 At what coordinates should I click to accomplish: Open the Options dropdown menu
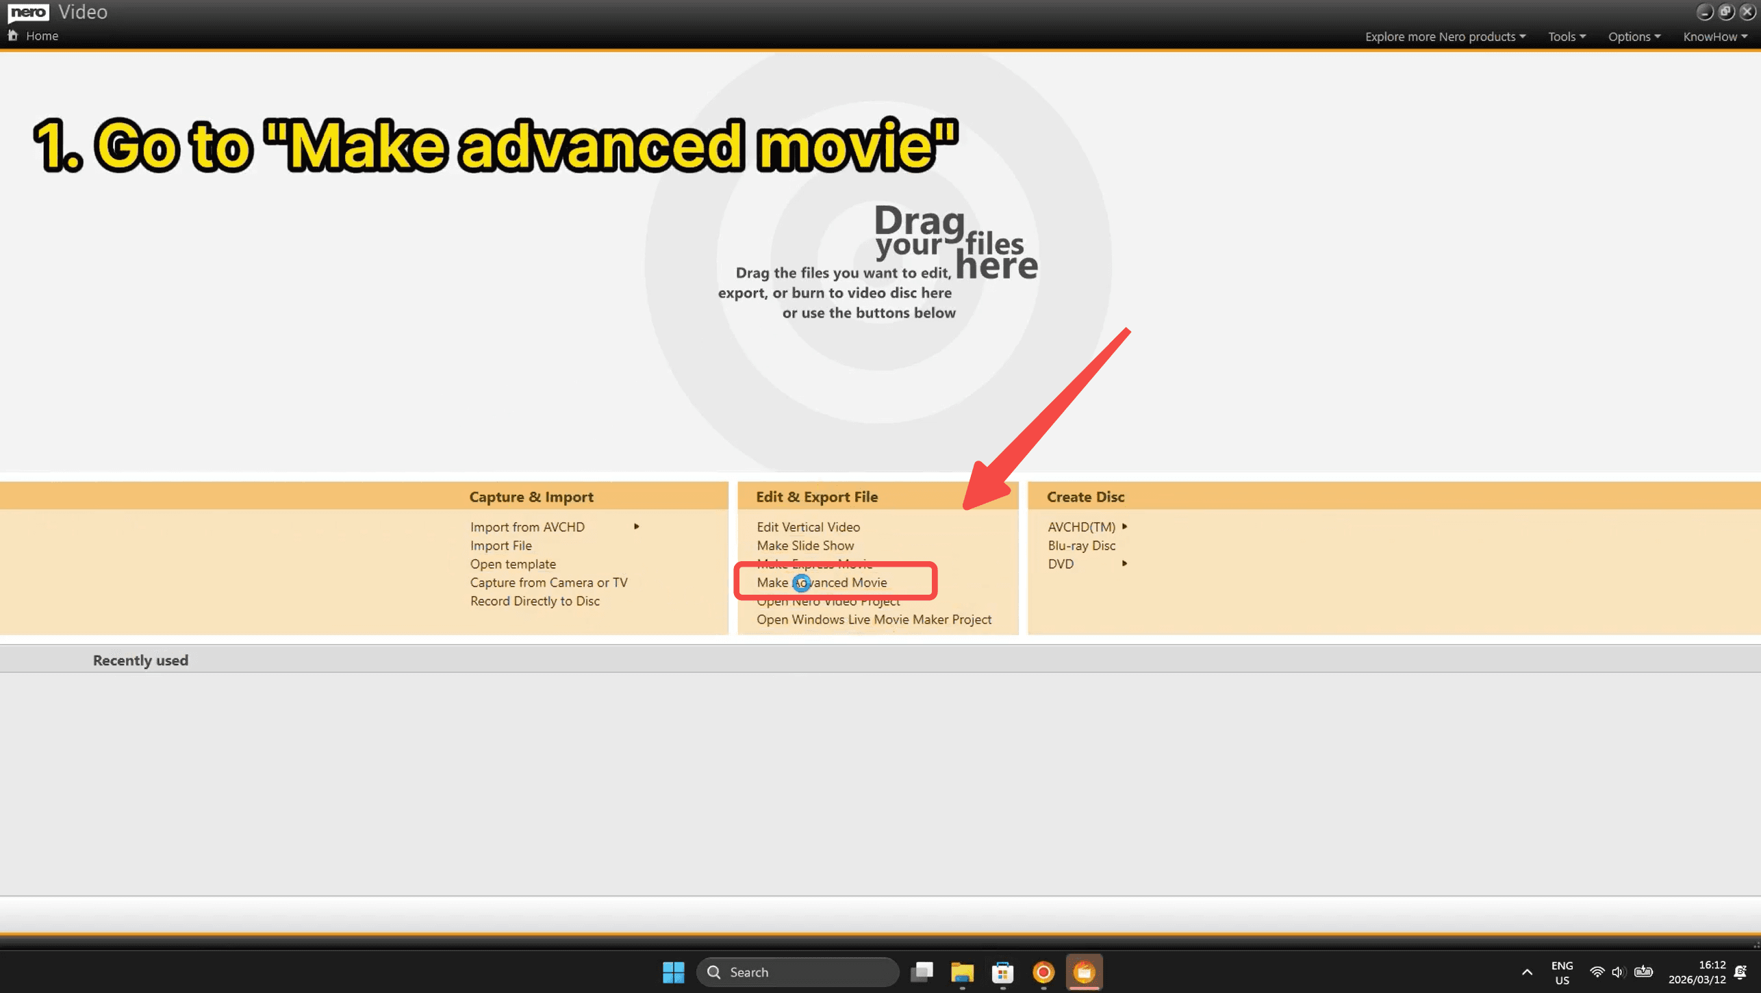tap(1634, 37)
